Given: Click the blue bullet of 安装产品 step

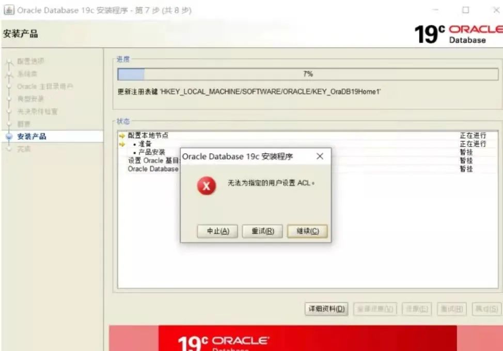Looking at the screenshot, I should (9, 137).
